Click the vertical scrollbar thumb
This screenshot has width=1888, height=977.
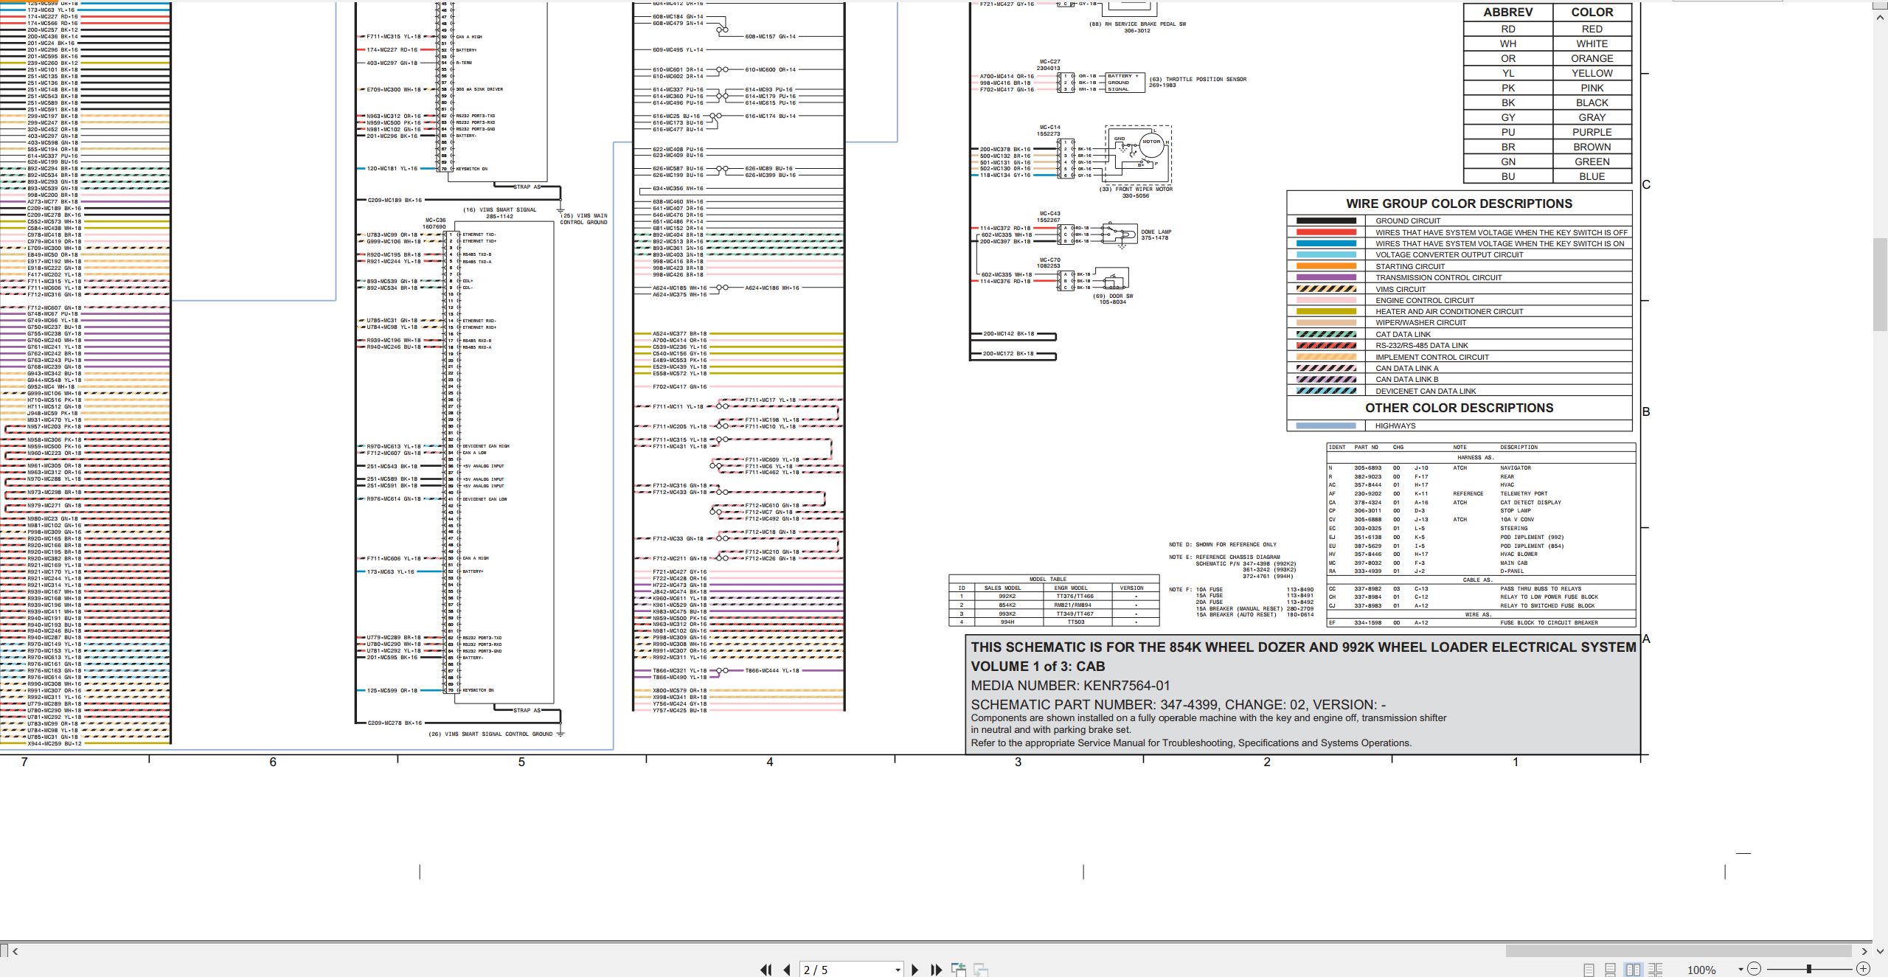coord(1881,285)
